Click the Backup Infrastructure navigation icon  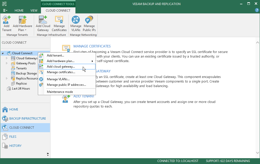(x=5, y=118)
